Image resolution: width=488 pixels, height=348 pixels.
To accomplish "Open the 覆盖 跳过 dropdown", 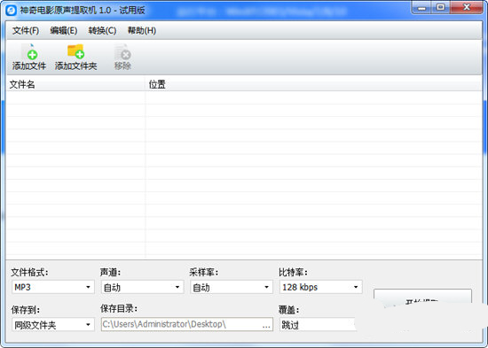I will pyautogui.click(x=318, y=325).
